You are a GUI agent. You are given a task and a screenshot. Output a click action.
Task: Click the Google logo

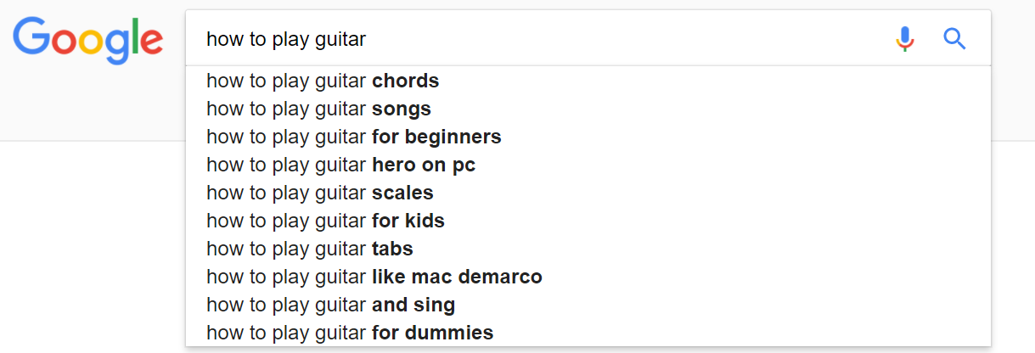(x=87, y=39)
